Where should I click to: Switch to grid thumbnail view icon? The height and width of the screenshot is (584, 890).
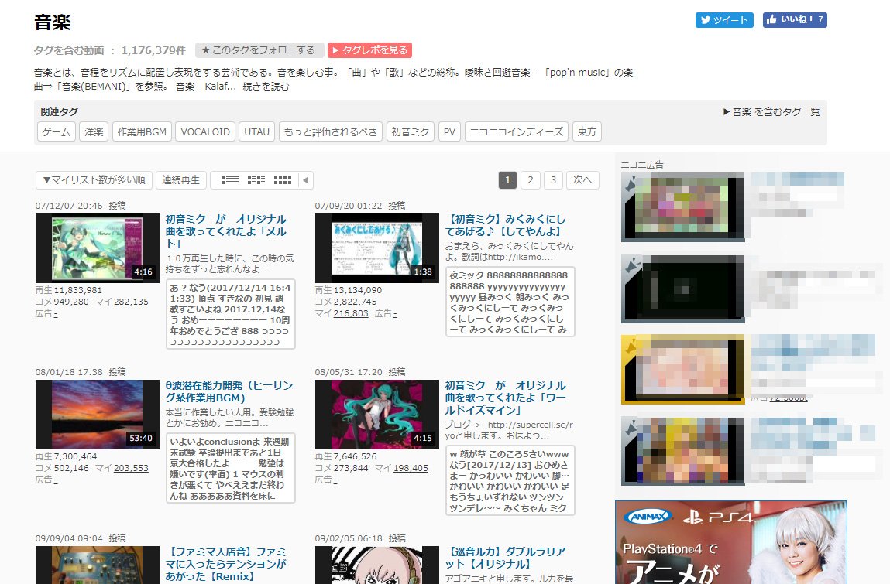click(283, 180)
